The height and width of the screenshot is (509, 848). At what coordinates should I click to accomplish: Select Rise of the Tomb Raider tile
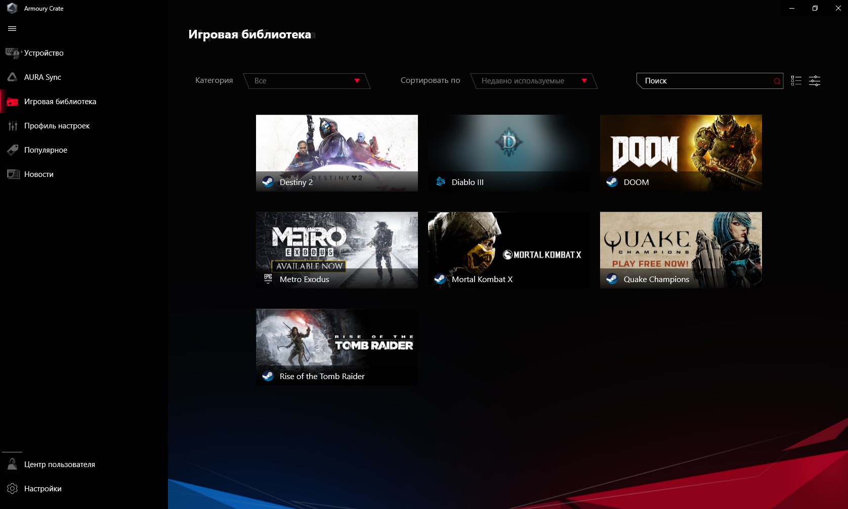(x=337, y=347)
